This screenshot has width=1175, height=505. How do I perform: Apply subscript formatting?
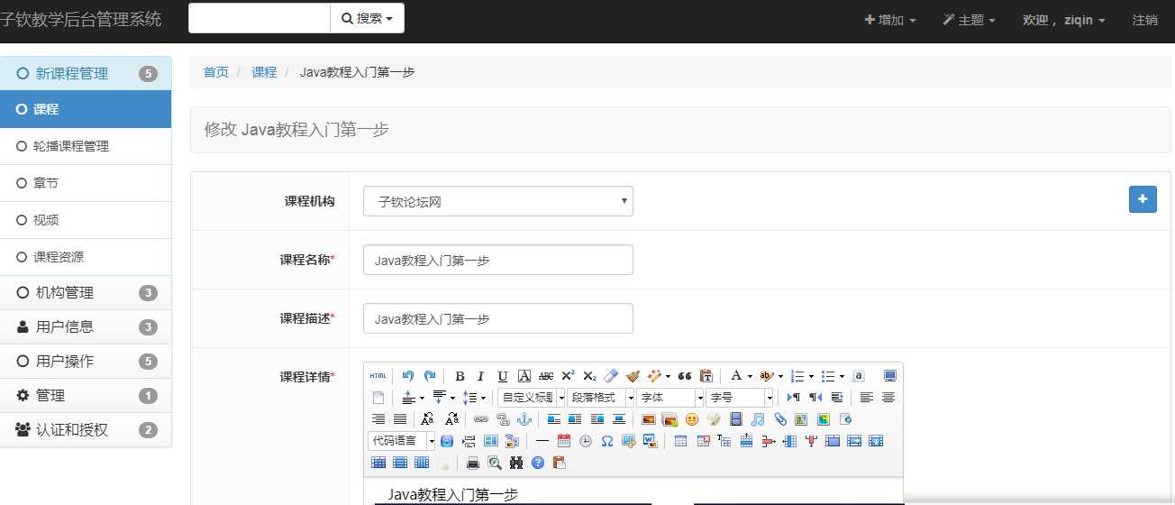[x=589, y=376]
